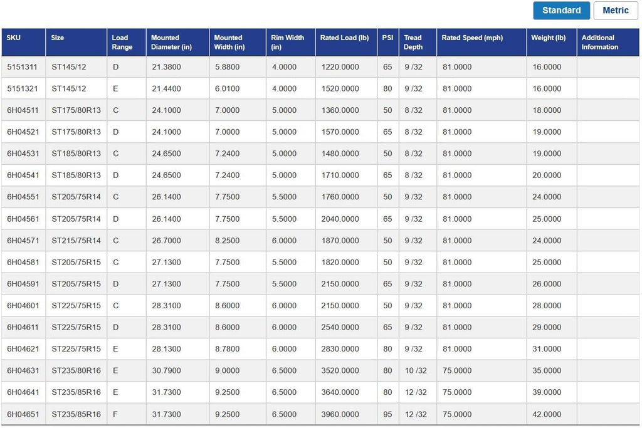Click the Rated Speed (mph) header
This screenshot has height=428, width=642.
[x=481, y=42]
